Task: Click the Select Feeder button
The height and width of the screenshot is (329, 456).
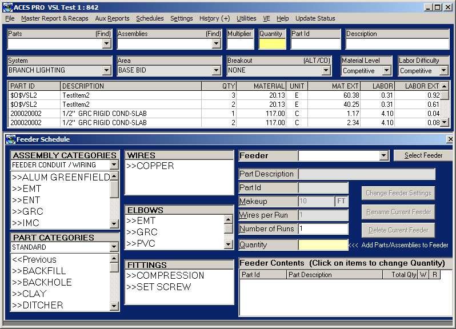Action: click(423, 155)
